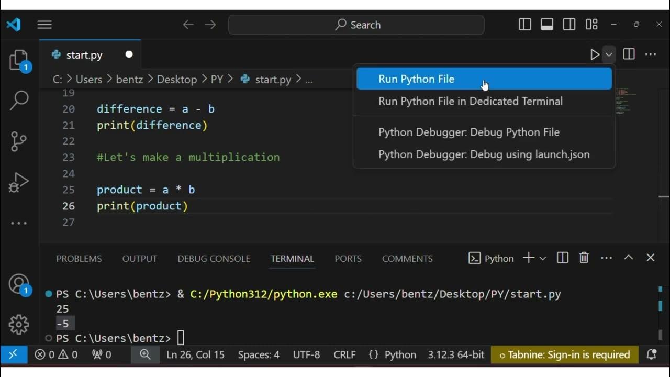Open the Search view in activity bar
Image resolution: width=670 pixels, height=377 pixels.
tap(19, 101)
